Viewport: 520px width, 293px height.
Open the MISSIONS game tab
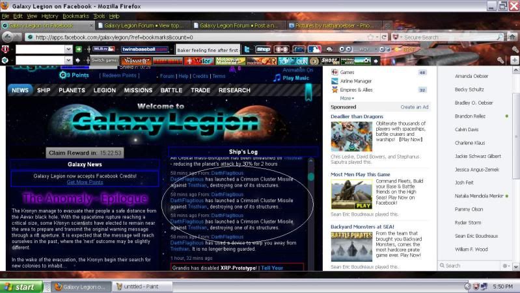pyautogui.click(x=138, y=90)
